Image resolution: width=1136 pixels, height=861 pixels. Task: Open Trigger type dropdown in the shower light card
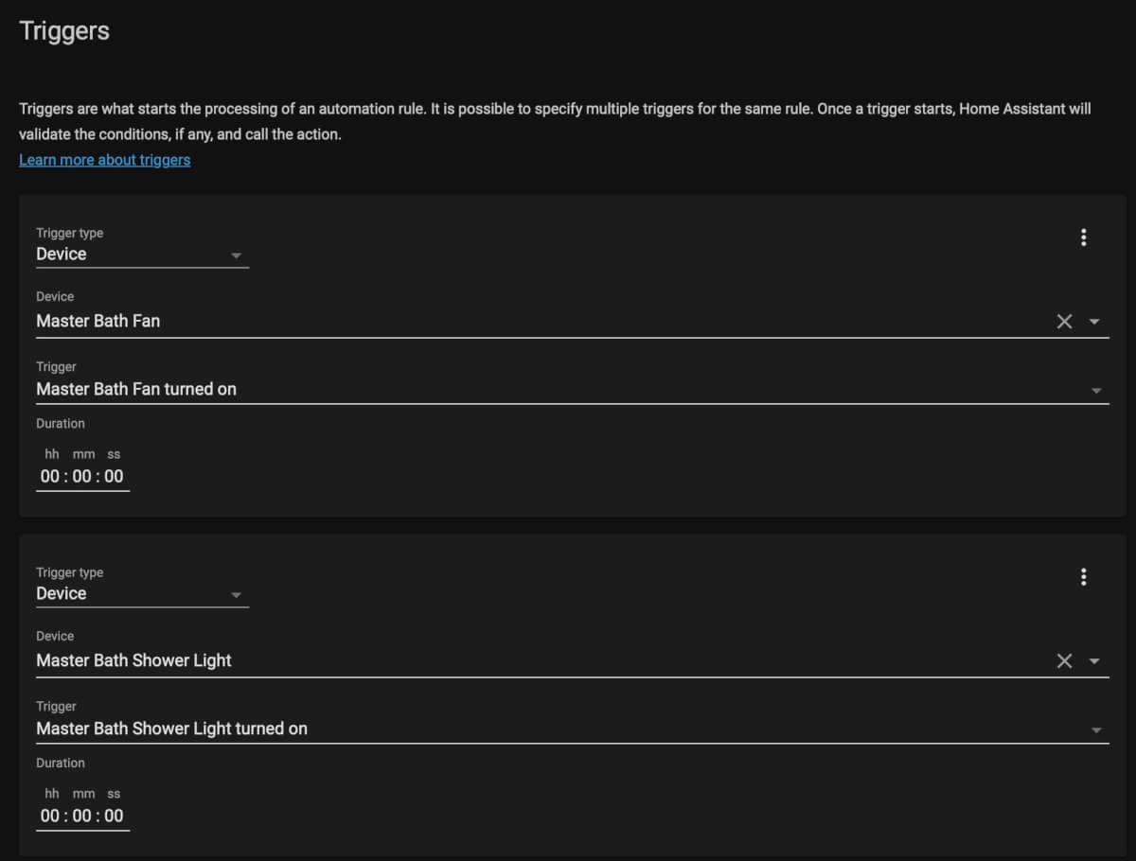(142, 594)
